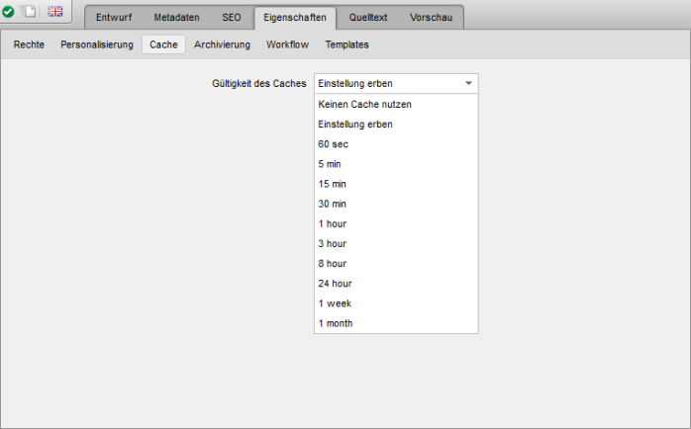
Task: Switch to the Templates sub-tab
Action: point(346,44)
